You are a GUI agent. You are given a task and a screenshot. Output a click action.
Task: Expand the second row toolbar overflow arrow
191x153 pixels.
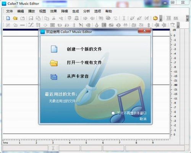(x=178, y=25)
